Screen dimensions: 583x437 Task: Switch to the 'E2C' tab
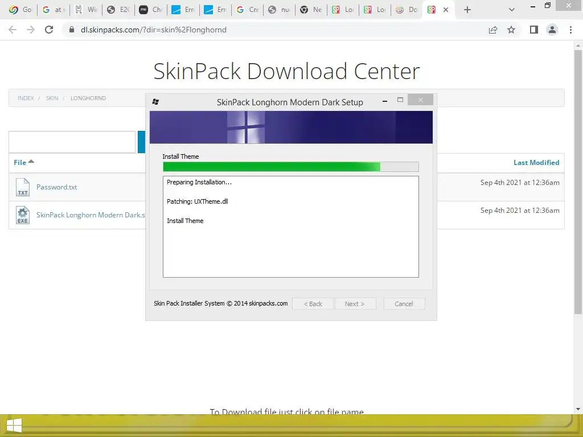pyautogui.click(x=118, y=10)
